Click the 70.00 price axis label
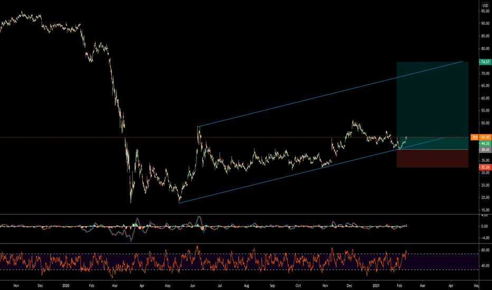Screen dimensions: 492x290 [x=485, y=73]
